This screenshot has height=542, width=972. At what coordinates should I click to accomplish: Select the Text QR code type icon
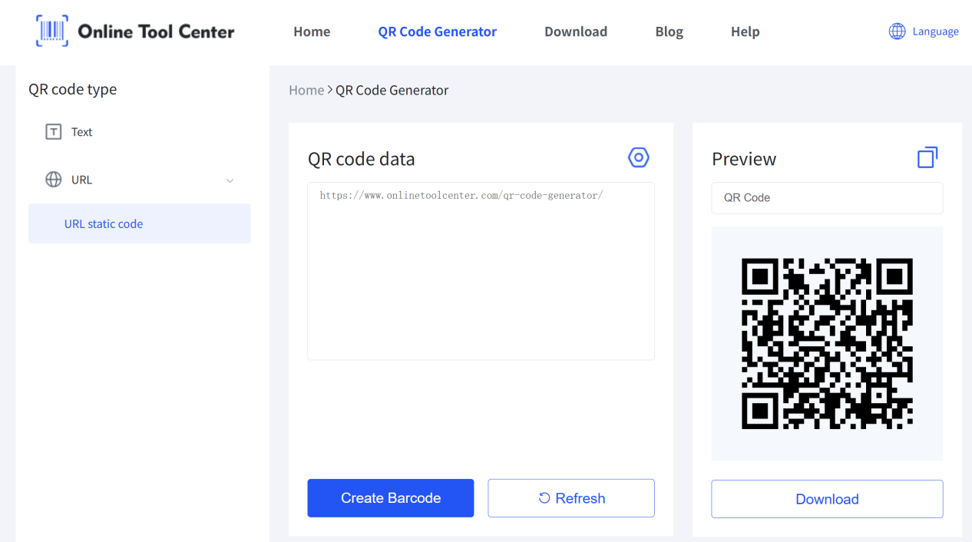click(x=54, y=131)
